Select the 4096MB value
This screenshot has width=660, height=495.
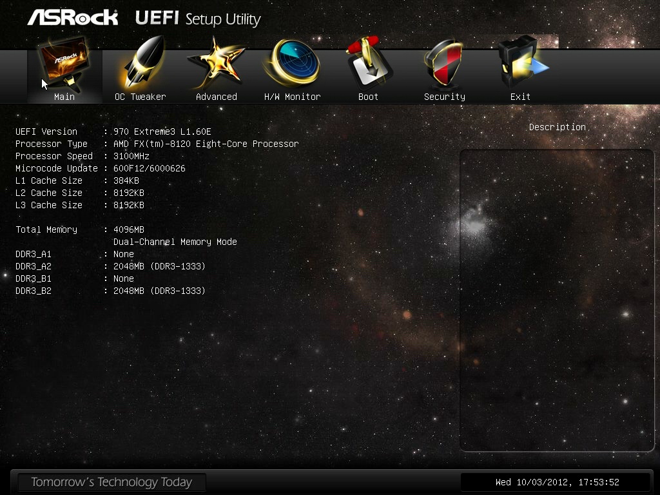click(x=129, y=230)
